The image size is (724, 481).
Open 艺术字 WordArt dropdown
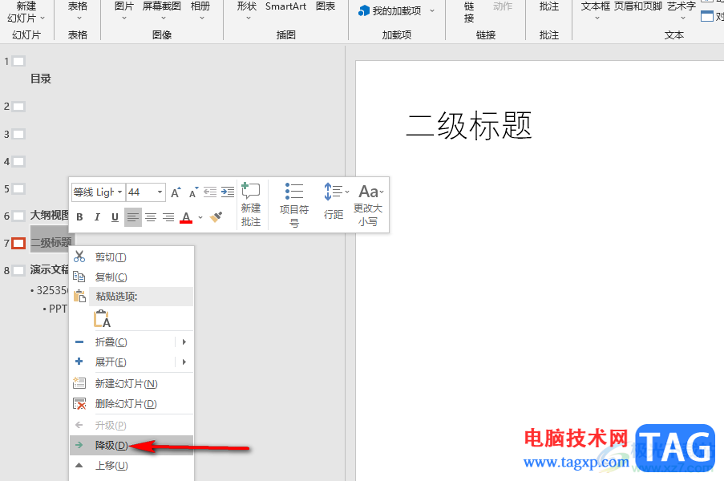[x=682, y=11]
